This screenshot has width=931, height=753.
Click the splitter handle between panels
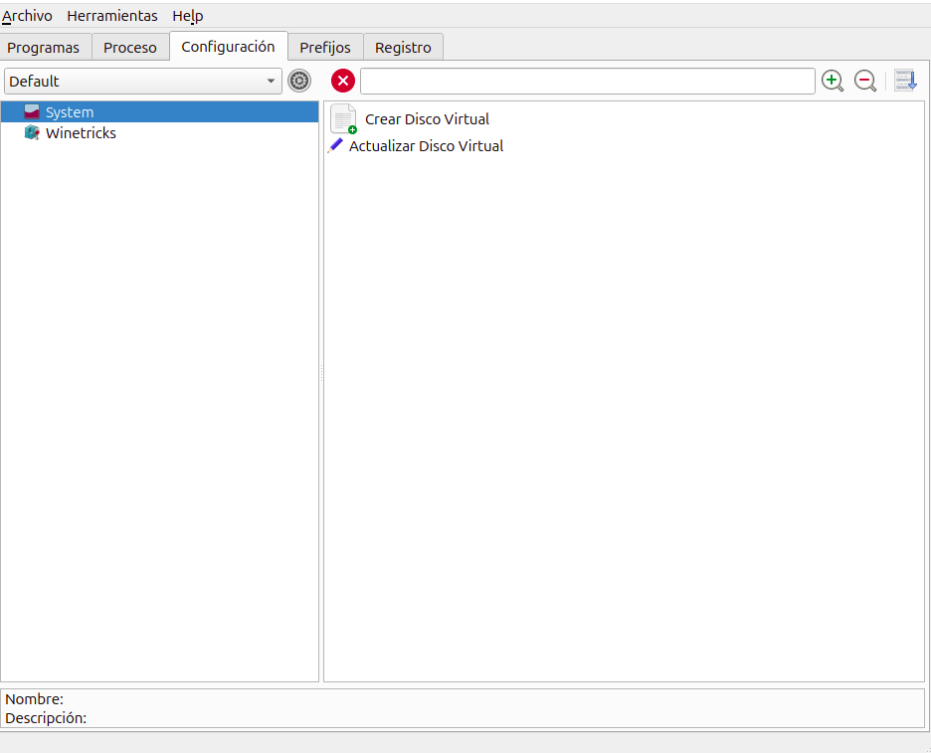tap(321, 373)
